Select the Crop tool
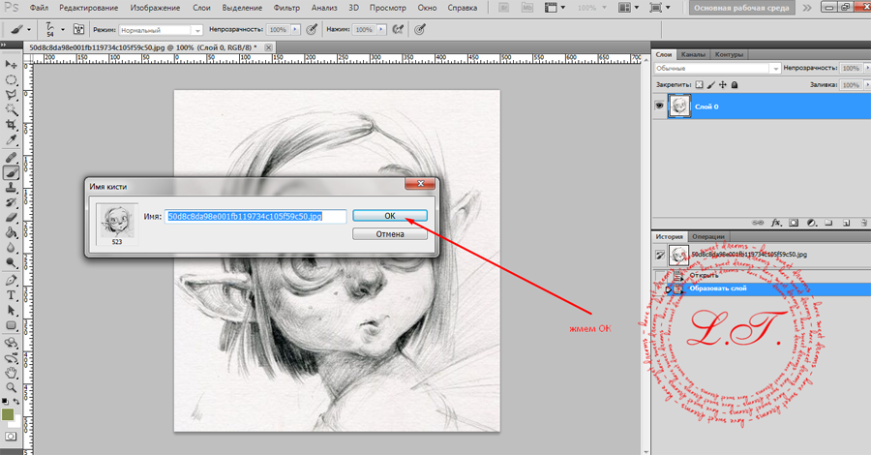871x455 pixels. 11,125
